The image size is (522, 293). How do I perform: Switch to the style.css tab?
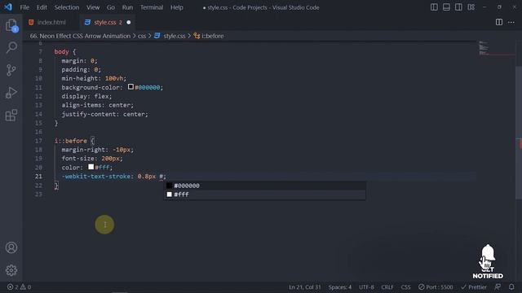pos(104,22)
